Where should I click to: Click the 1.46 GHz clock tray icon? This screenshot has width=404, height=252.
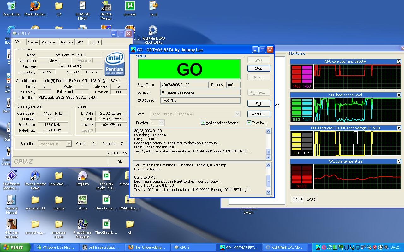point(329,247)
